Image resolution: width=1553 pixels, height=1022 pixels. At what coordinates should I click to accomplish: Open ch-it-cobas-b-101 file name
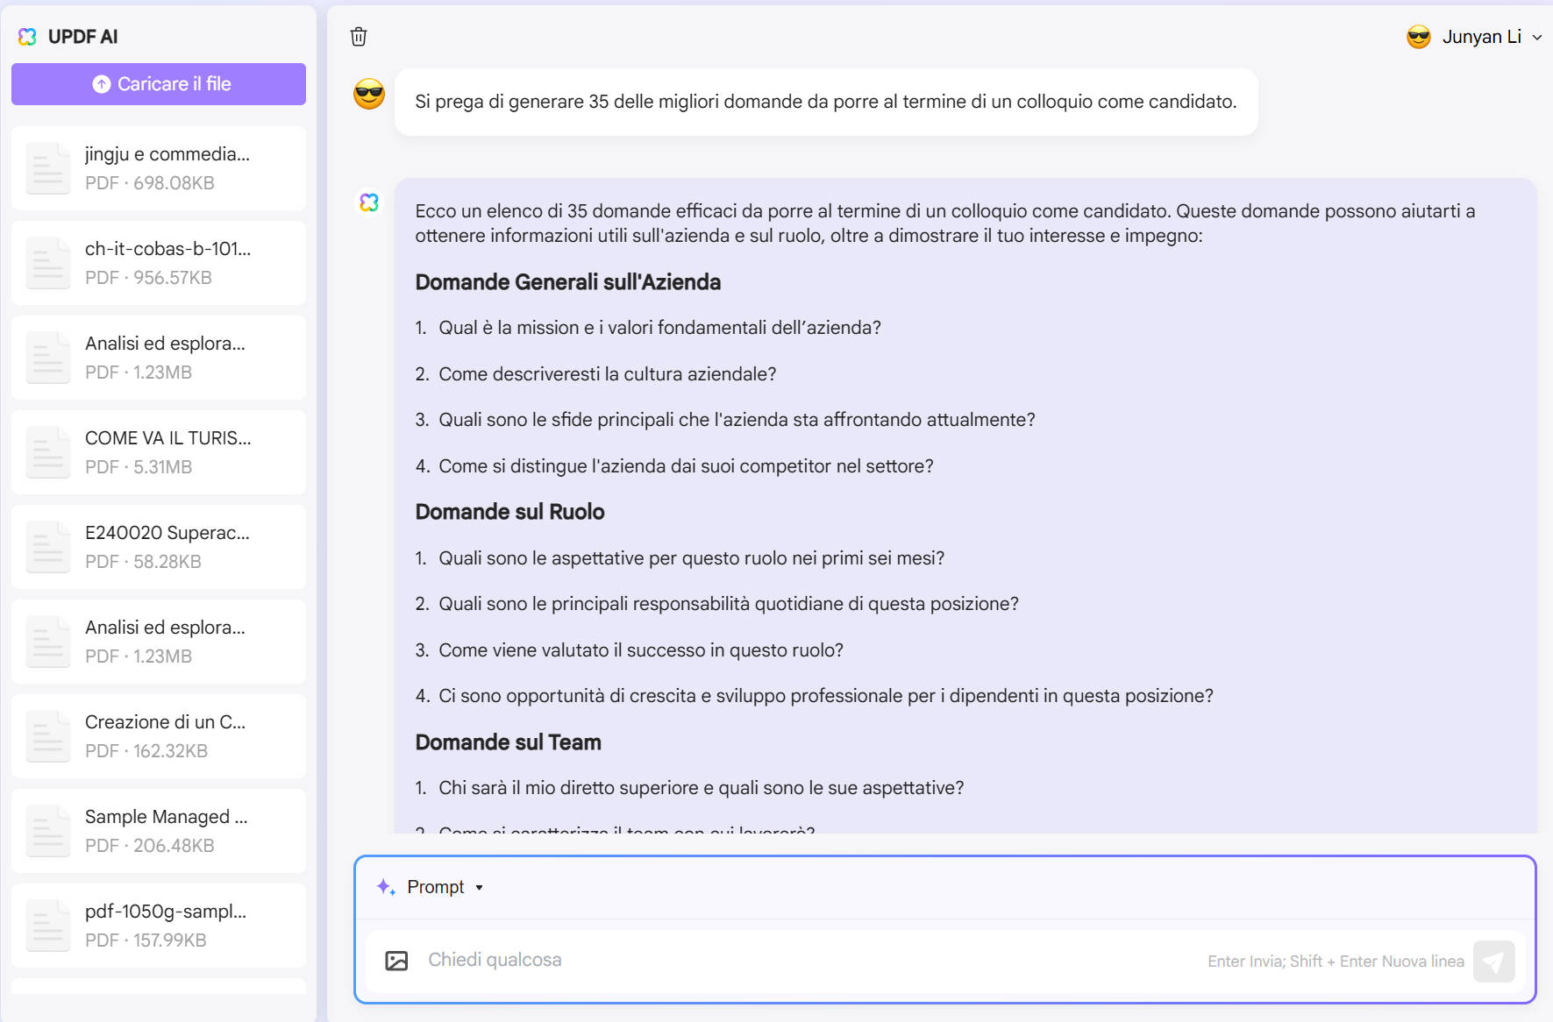pyautogui.click(x=167, y=249)
